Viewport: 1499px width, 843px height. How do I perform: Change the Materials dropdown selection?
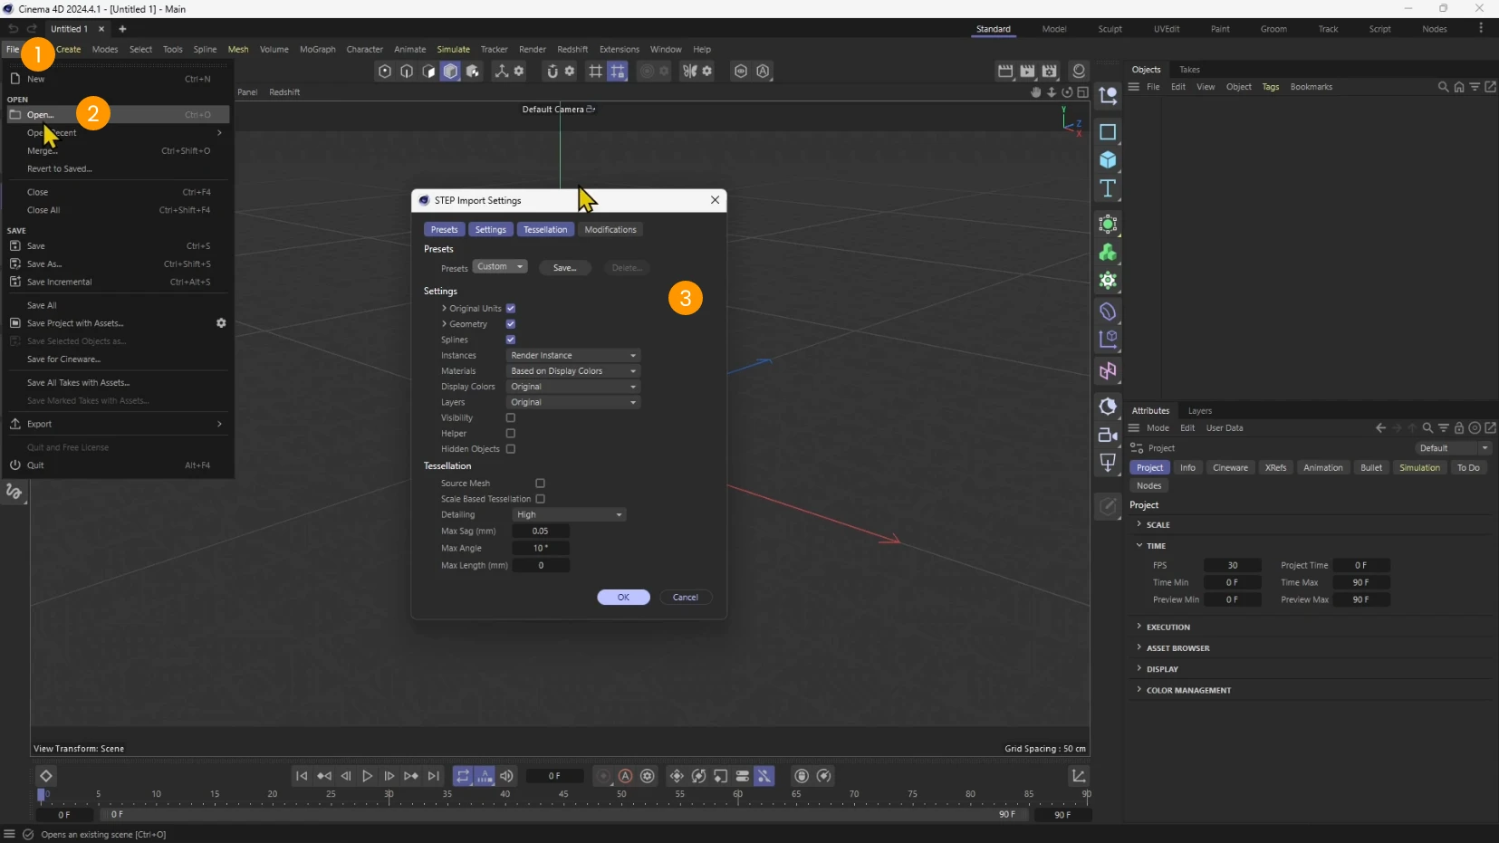pos(573,370)
